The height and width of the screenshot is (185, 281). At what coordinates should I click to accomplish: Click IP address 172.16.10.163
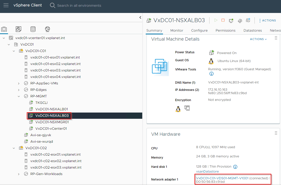(217, 90)
